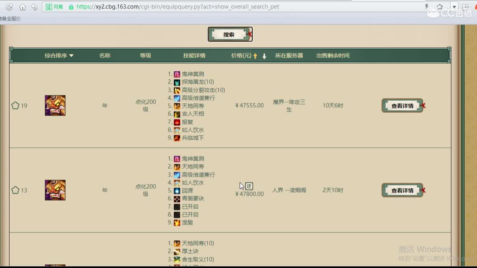Open 查看详情 for the ¥47800.00 pet
This screenshot has height=268, width=477.
pyautogui.click(x=402, y=190)
